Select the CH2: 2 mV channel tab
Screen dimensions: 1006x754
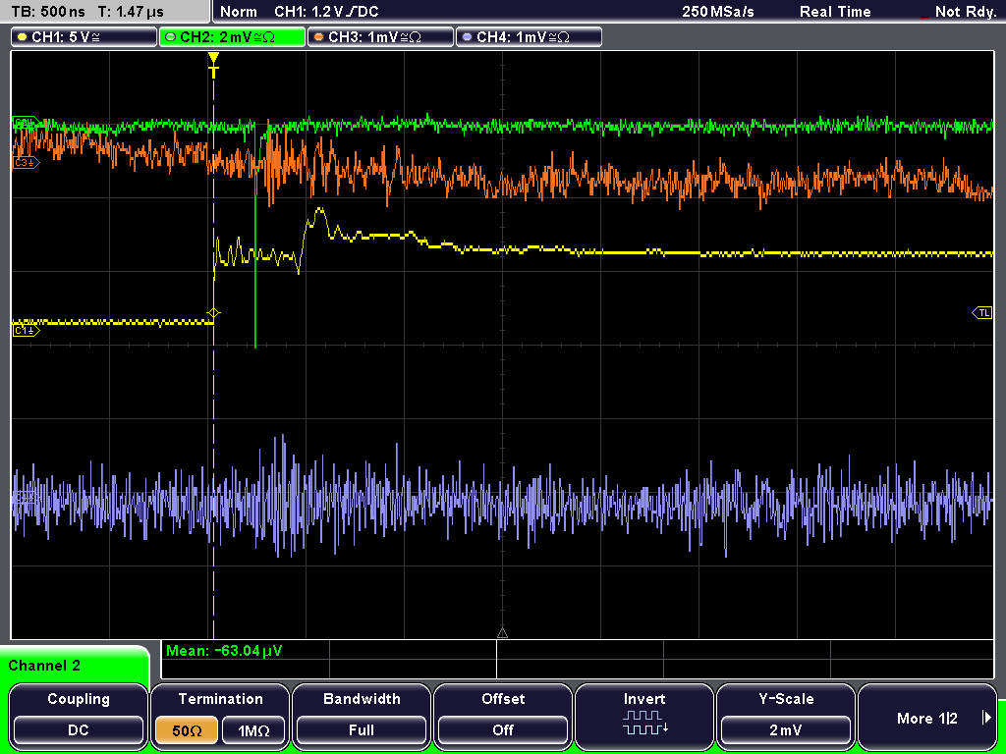[x=232, y=37]
